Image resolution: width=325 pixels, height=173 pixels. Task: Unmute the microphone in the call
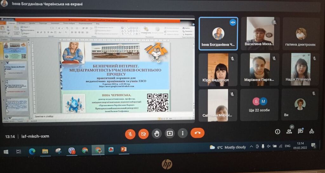pyautogui.click(x=130, y=134)
